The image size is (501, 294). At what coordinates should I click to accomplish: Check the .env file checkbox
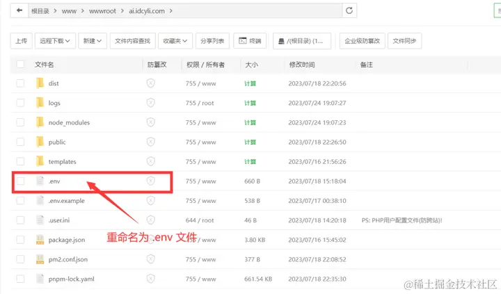(20, 181)
